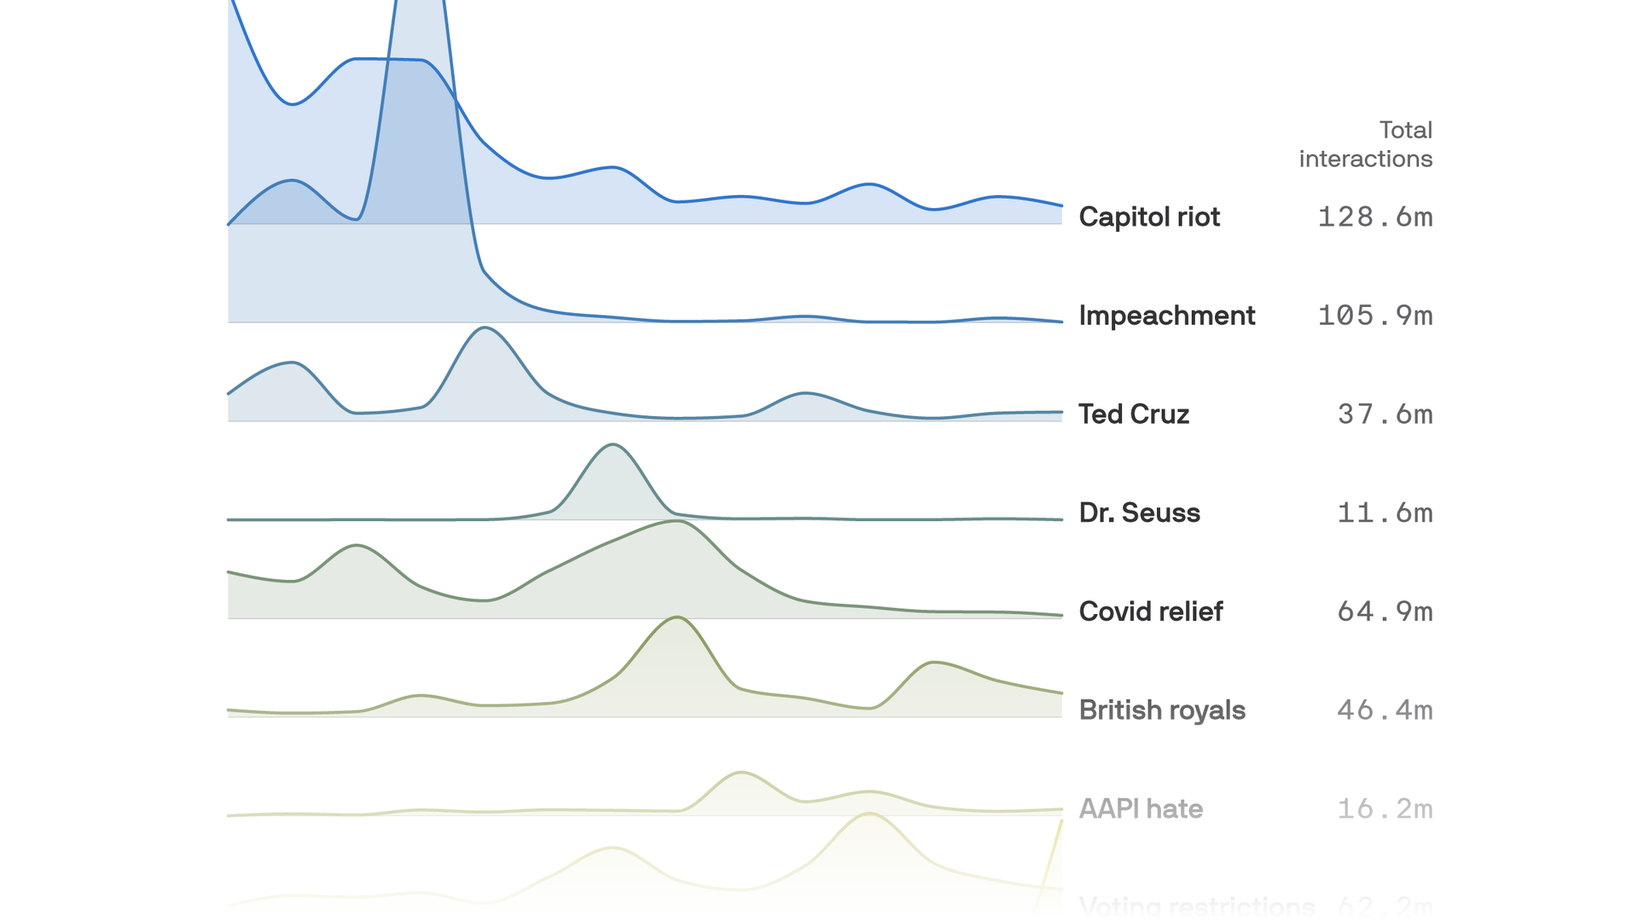
Task: Click the 46.4m British royals value
Action: tap(1384, 710)
